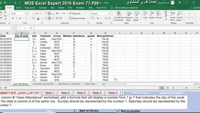The height and width of the screenshot is (113, 200).
Task: Click the Center align icon
Action: 49,18
